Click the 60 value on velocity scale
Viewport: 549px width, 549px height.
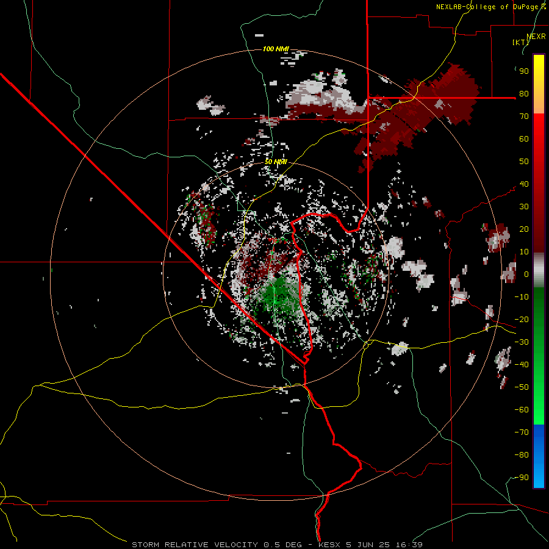coord(524,139)
